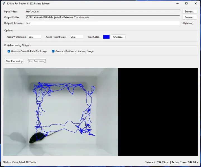Click the Input Video path field
Viewport: 201px width, 167px height.
pyautogui.click(x=102, y=12)
